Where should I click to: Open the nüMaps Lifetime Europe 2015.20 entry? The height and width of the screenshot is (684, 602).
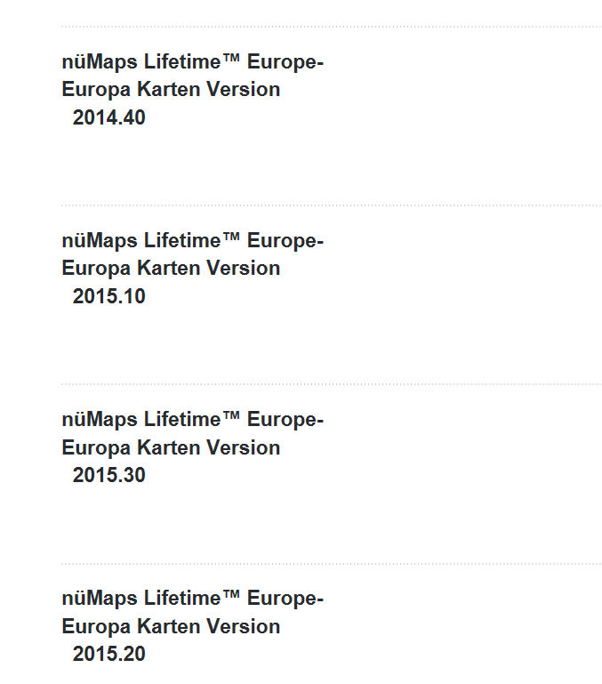point(192,626)
